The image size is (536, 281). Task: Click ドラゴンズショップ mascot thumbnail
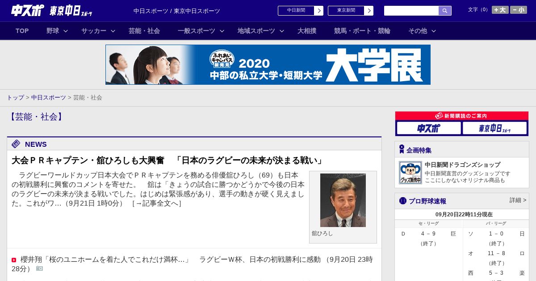click(x=410, y=173)
